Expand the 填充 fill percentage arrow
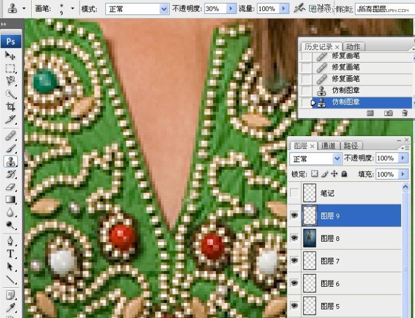 [x=401, y=174]
